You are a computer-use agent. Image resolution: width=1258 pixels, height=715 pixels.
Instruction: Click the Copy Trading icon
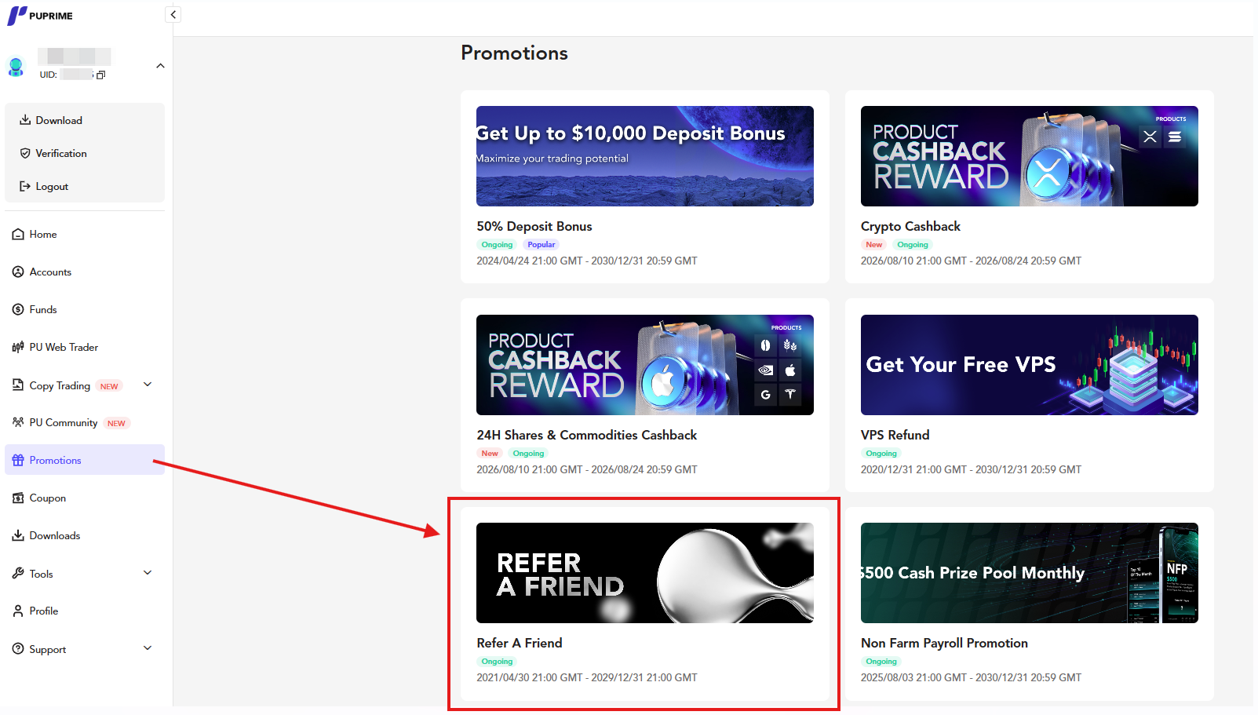[x=18, y=385]
